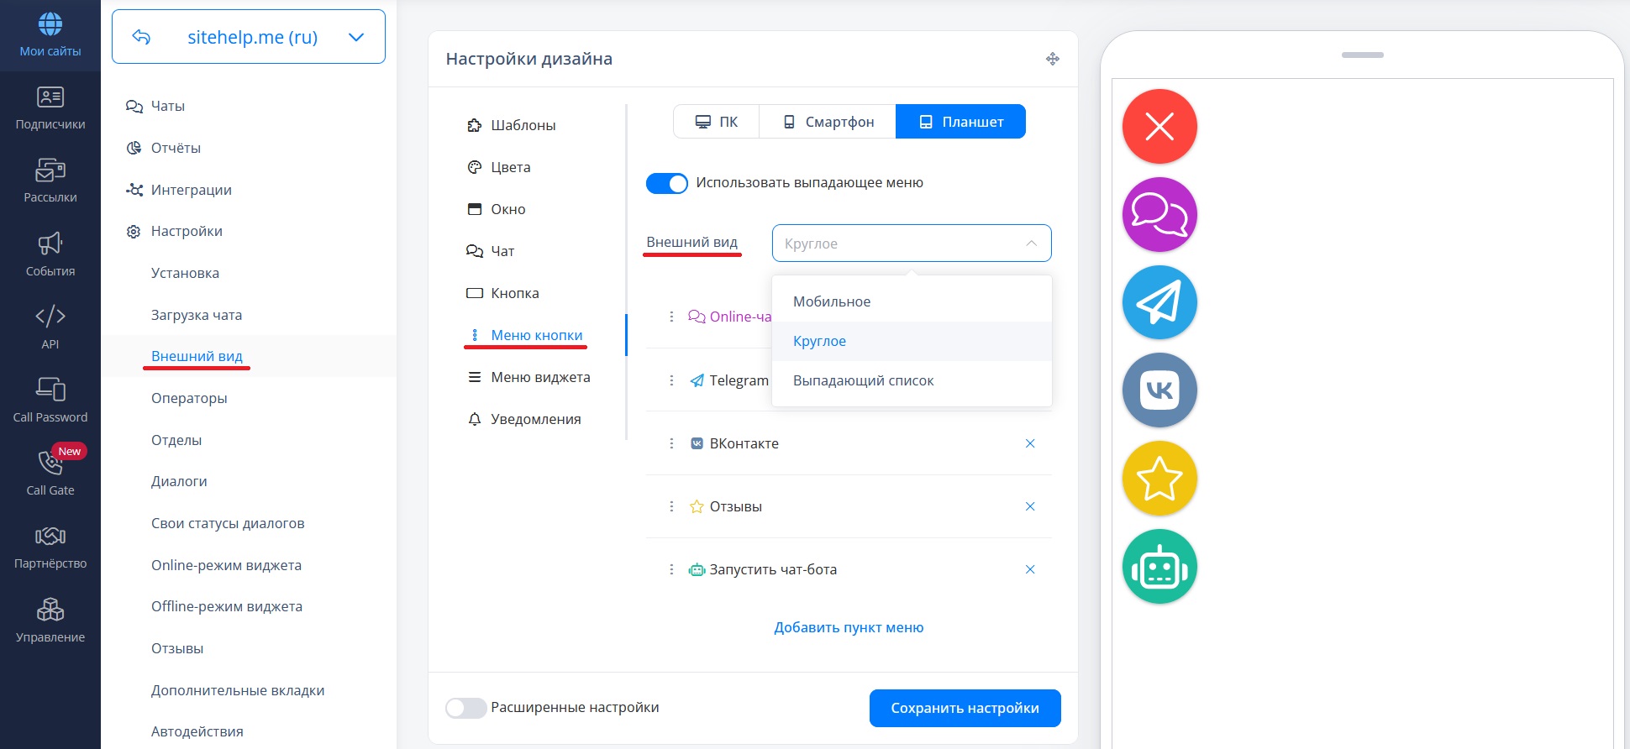The height and width of the screenshot is (749, 1630).
Task: Collapse the Внешний вид dropdown field
Action: click(911, 244)
